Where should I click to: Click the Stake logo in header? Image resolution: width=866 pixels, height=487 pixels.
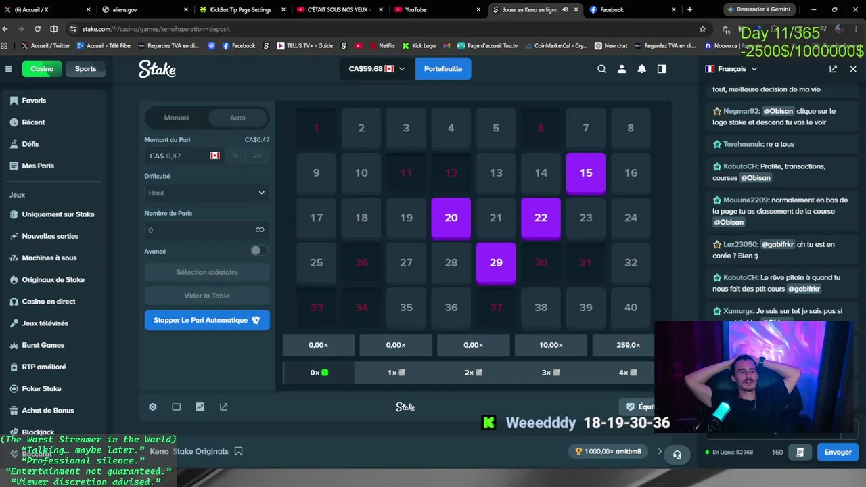pos(157,69)
